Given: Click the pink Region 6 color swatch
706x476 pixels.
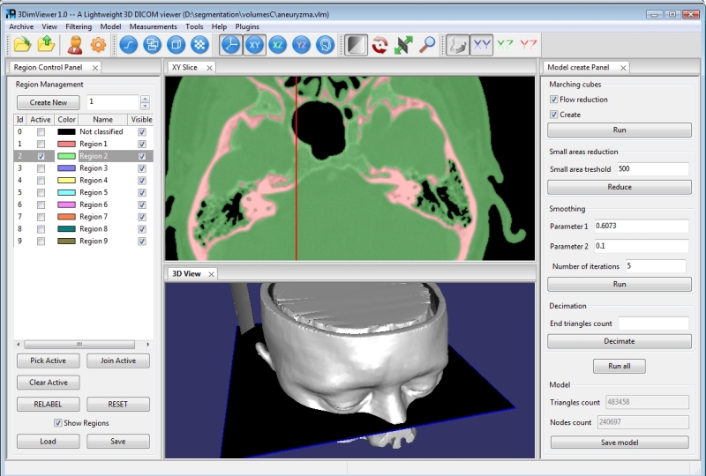Looking at the screenshot, I should point(66,205).
